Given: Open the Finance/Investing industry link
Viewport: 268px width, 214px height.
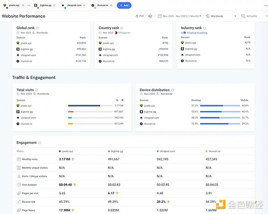Looking at the screenshot, I should coord(197,33).
